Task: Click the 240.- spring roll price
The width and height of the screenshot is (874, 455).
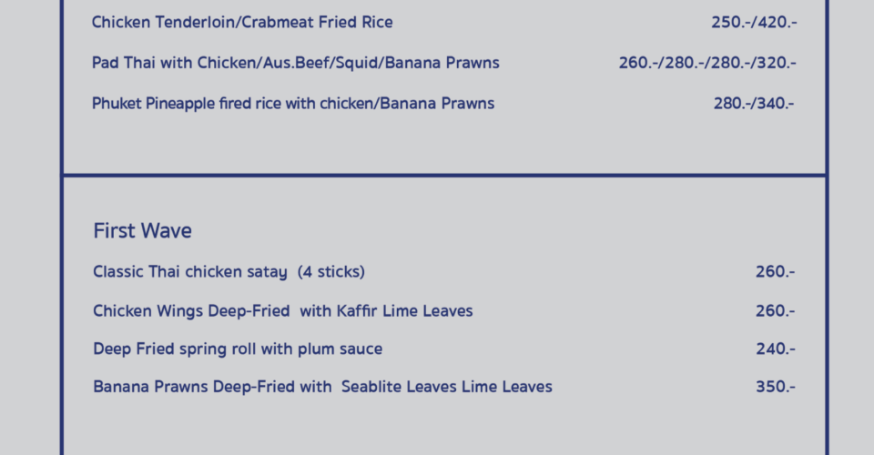Action: coord(775,349)
